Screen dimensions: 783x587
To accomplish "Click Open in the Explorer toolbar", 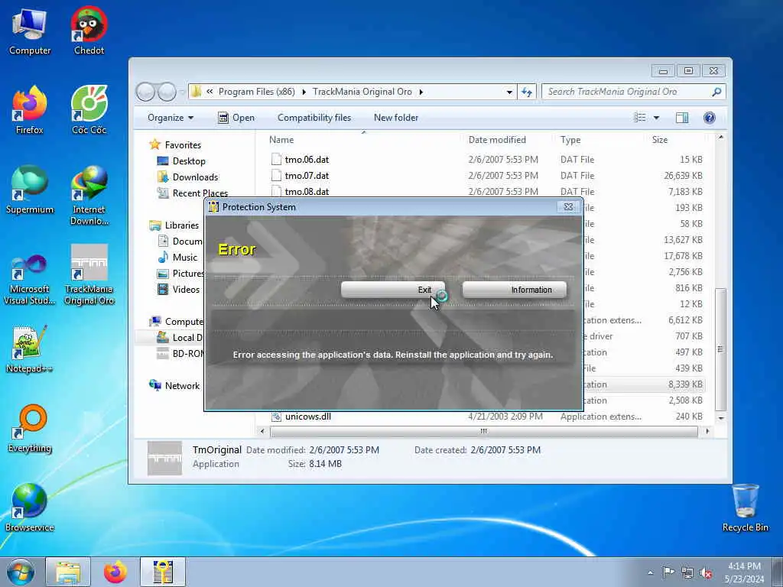I will (x=237, y=118).
